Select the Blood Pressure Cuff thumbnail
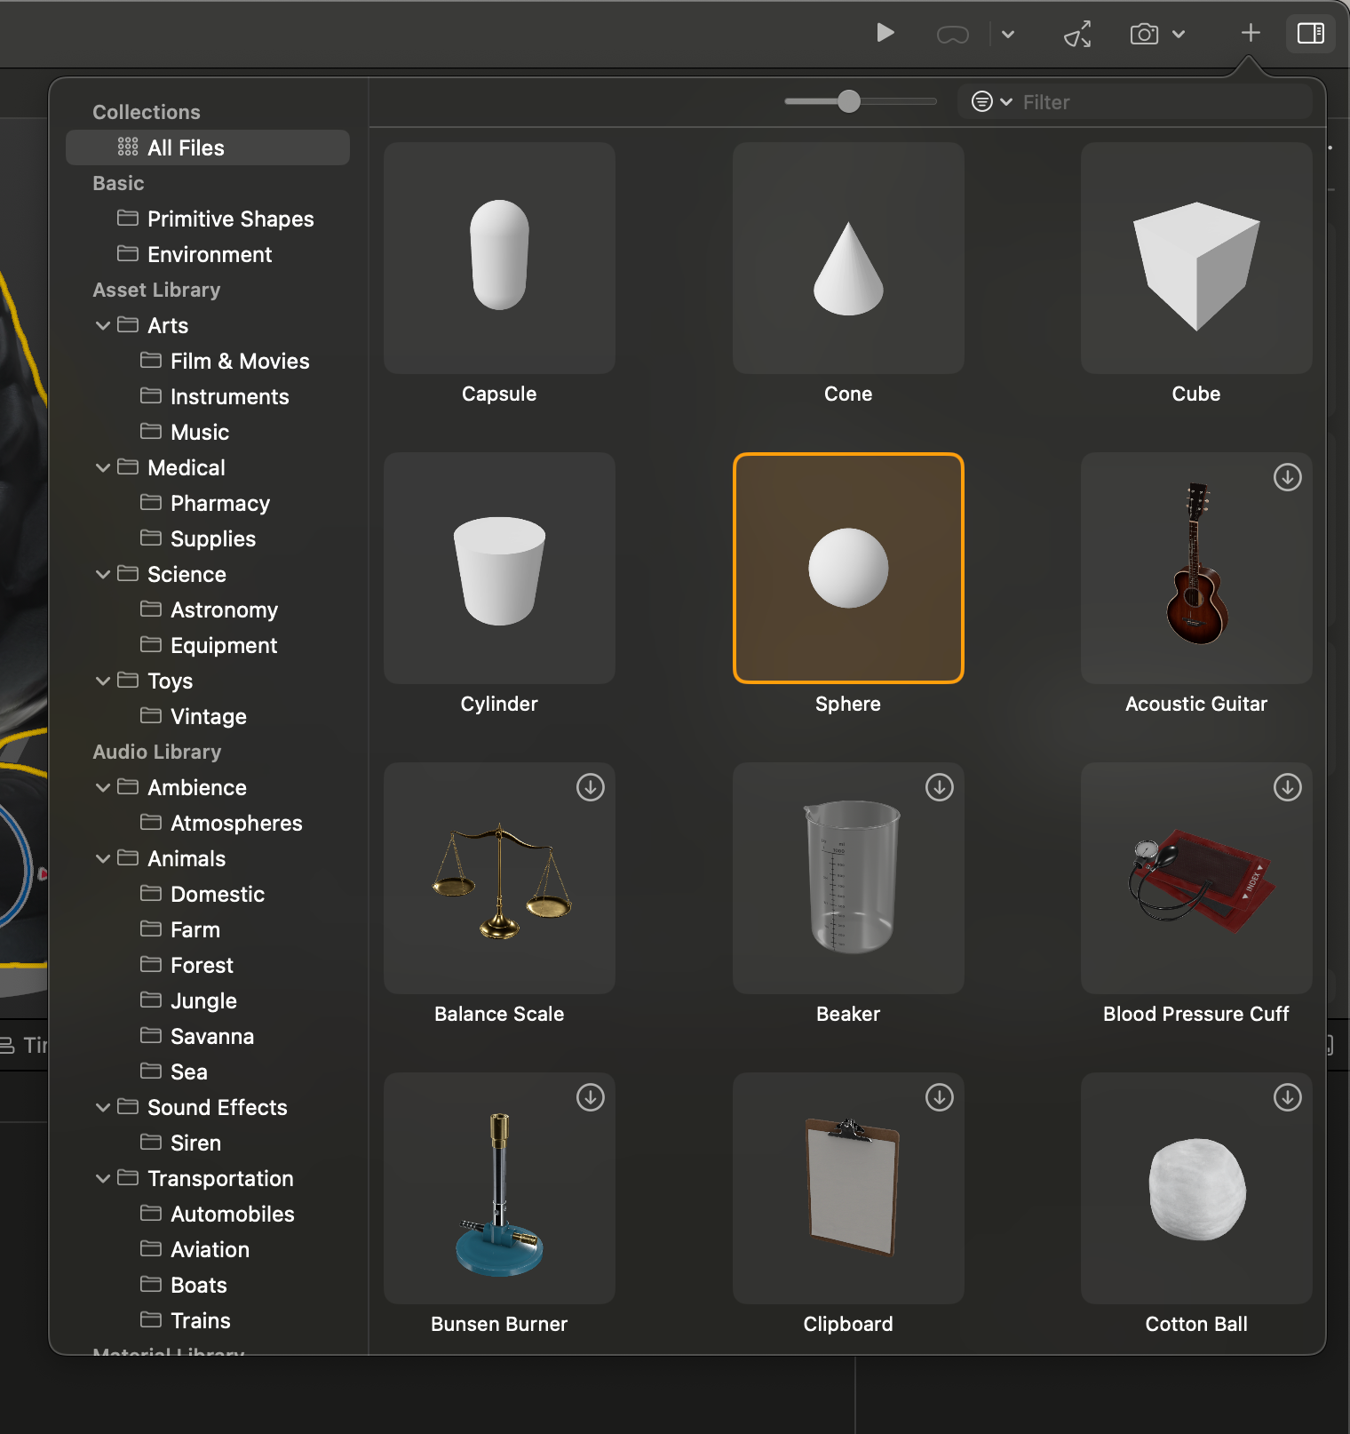1350x1434 pixels. click(x=1196, y=878)
